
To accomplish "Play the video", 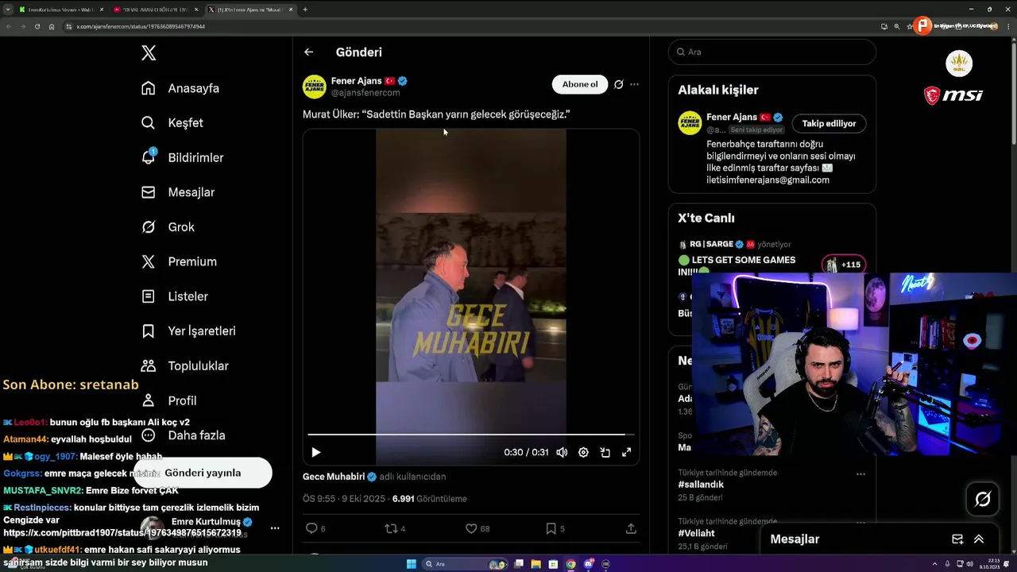I will 315,452.
